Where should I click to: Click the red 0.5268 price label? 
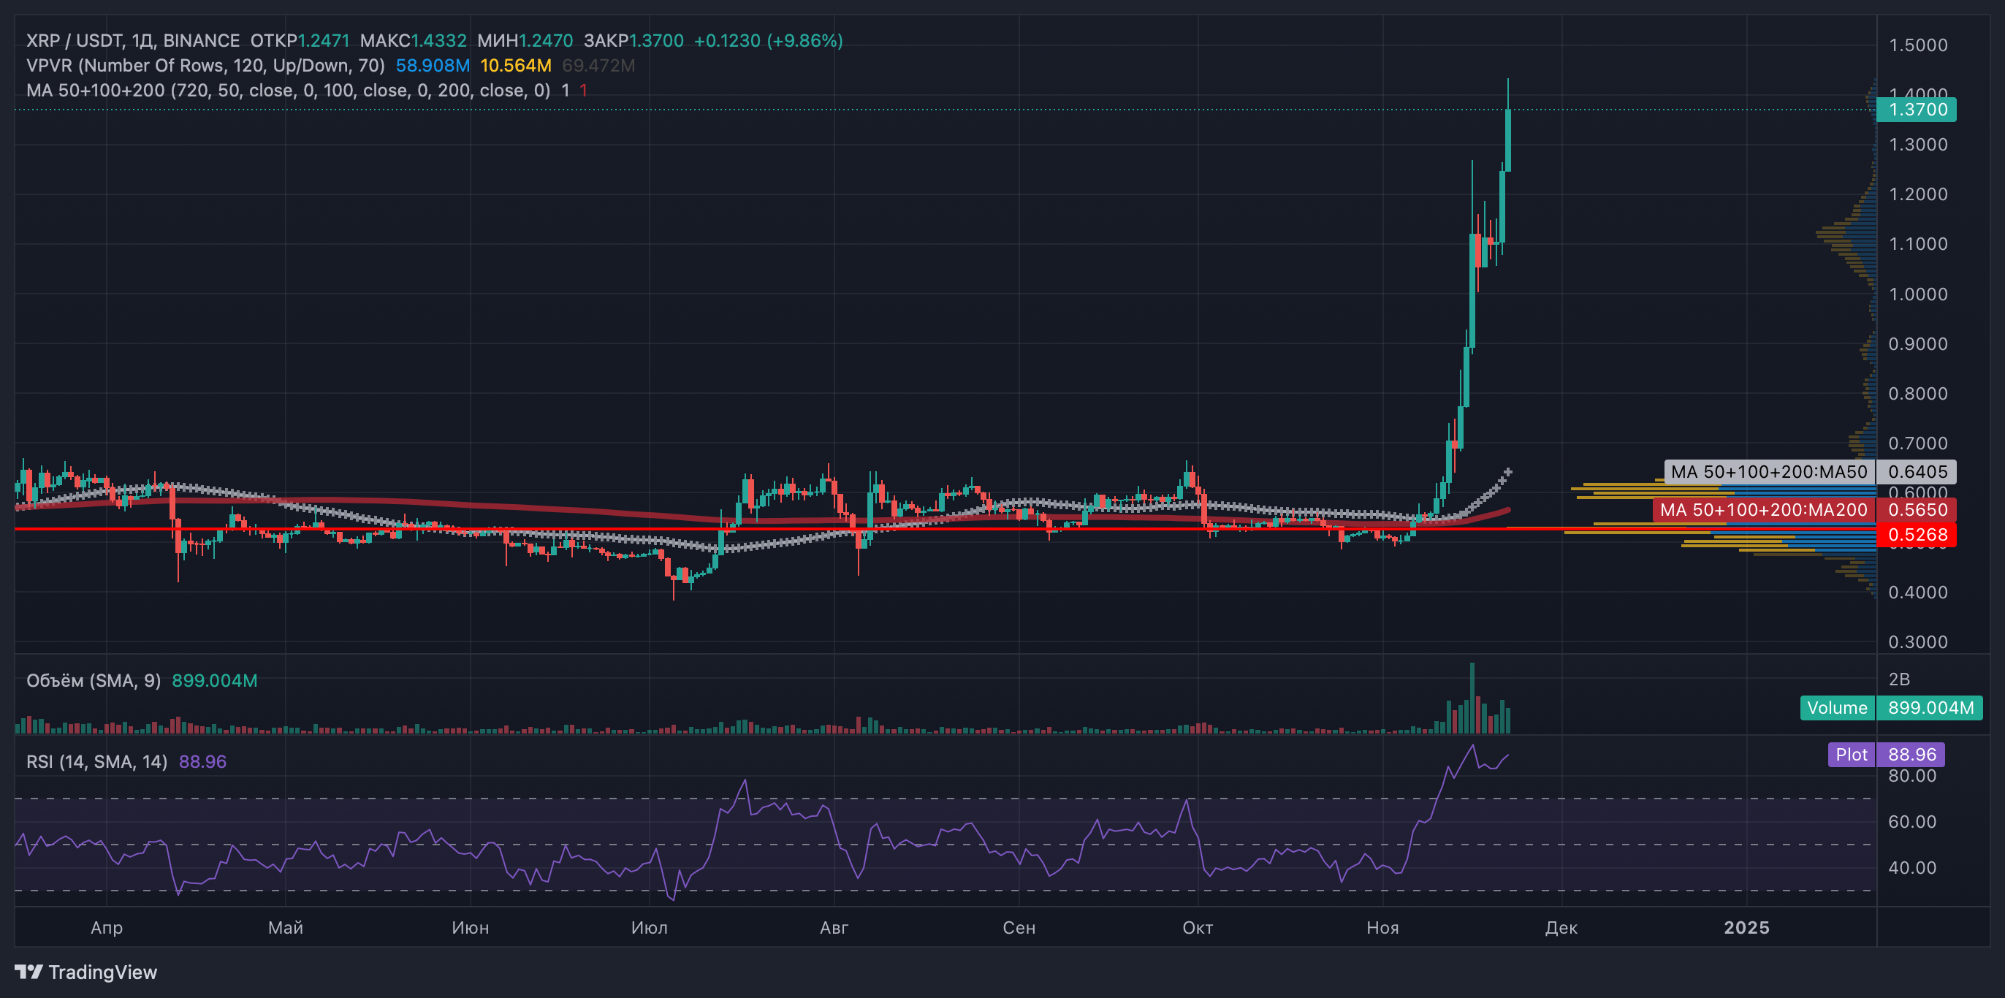[x=1917, y=535]
